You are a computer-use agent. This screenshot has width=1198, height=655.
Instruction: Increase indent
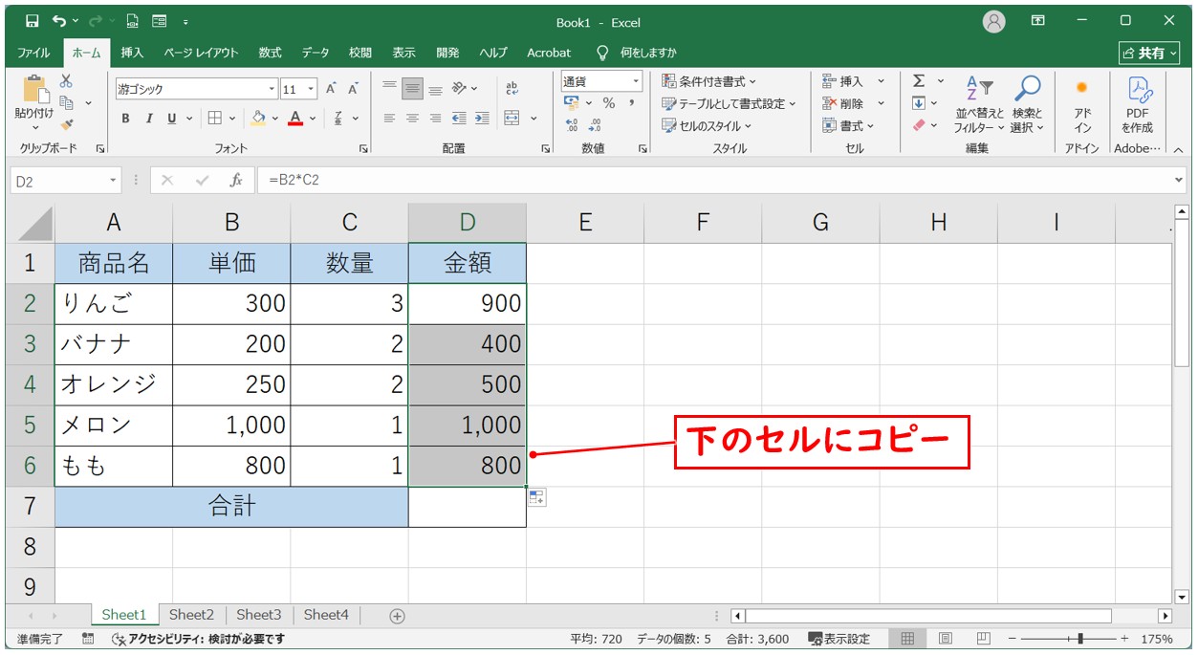(482, 119)
